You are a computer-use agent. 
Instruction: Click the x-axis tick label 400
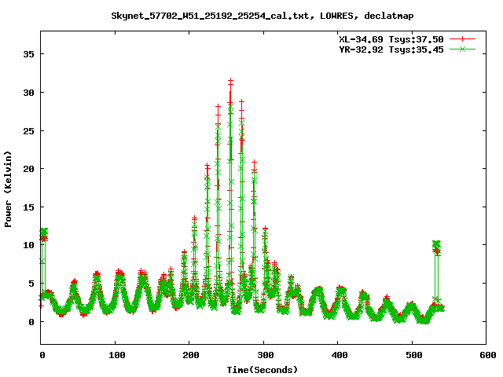(340, 355)
